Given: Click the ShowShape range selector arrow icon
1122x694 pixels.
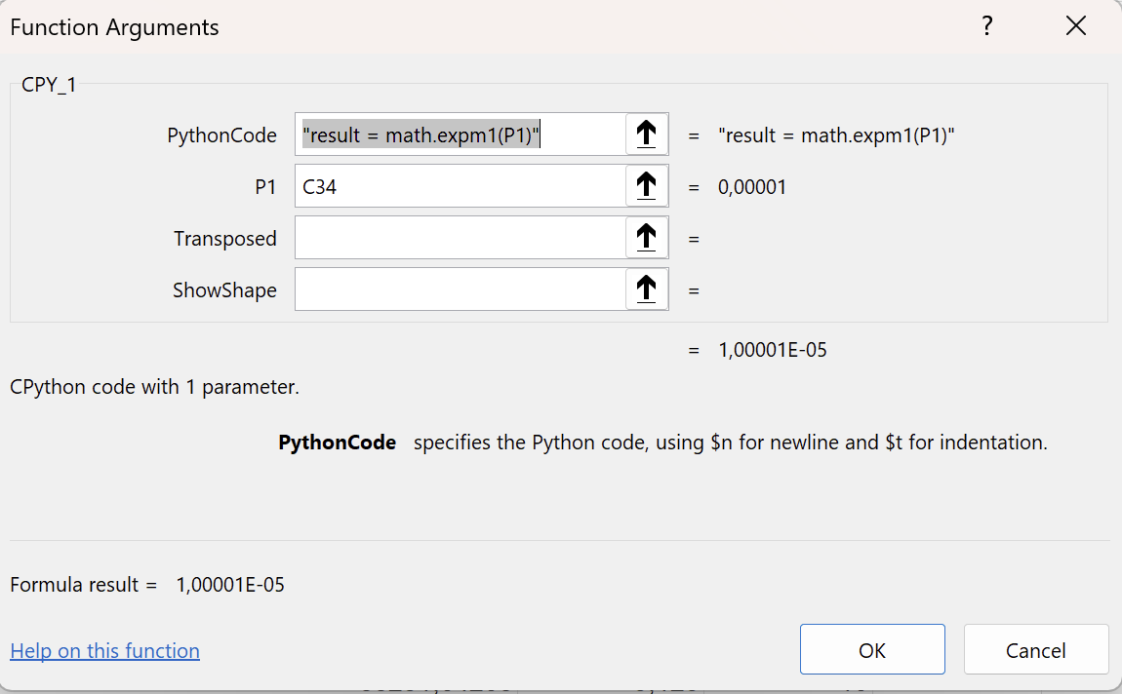Looking at the screenshot, I should point(646,289).
